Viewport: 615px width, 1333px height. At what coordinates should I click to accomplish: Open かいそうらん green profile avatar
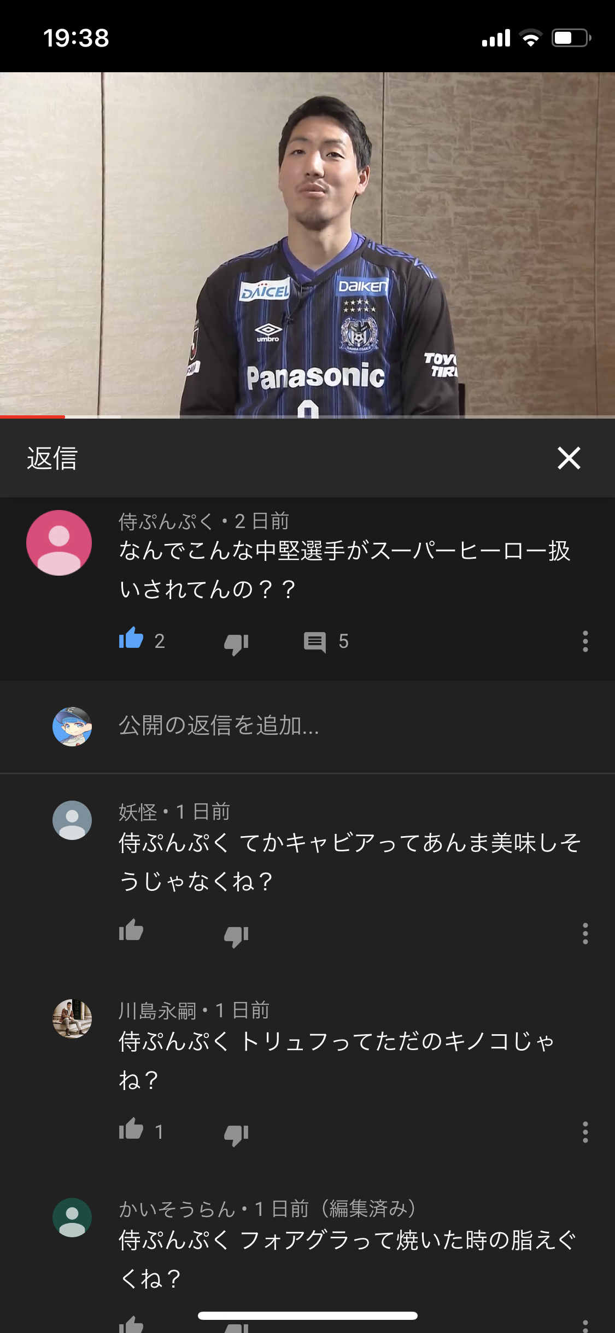coord(72,1218)
